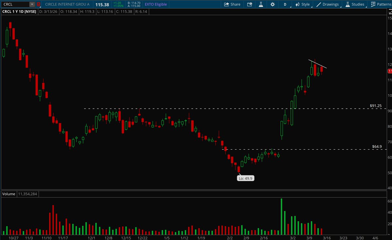Click the EXTO Eligible label
Viewport: 392px width, 240px height.
pos(156,4)
